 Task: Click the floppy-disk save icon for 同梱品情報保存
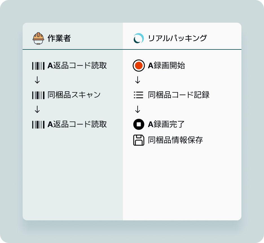[x=139, y=140]
